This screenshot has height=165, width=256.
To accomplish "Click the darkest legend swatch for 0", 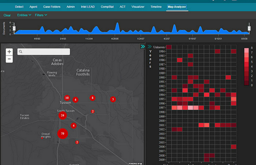I will (246, 83).
